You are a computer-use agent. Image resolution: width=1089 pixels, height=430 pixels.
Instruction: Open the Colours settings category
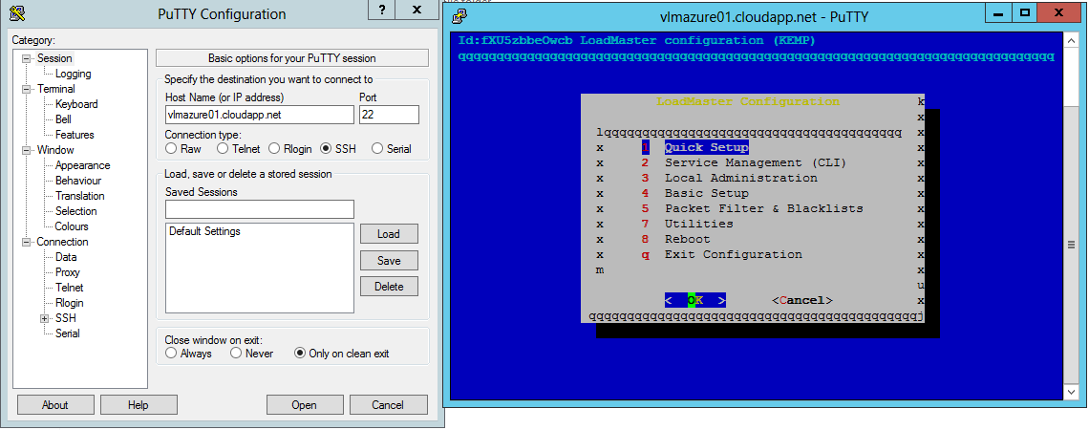[73, 226]
